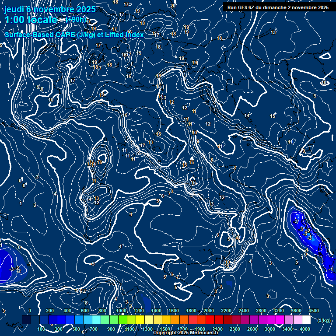Select the 'jeudi 6 novembre 2025' date title

[50, 9]
